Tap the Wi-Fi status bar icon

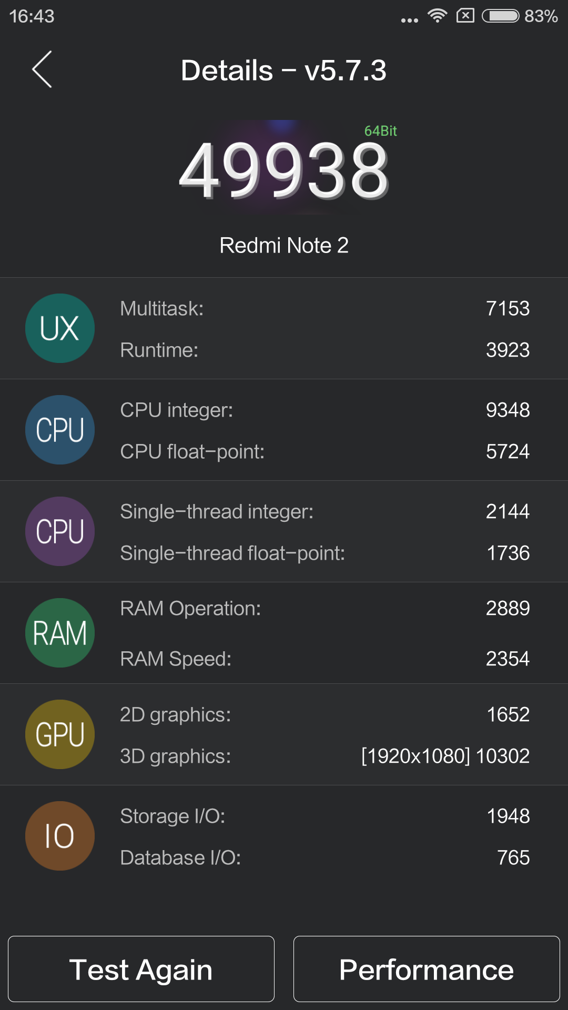point(437,16)
